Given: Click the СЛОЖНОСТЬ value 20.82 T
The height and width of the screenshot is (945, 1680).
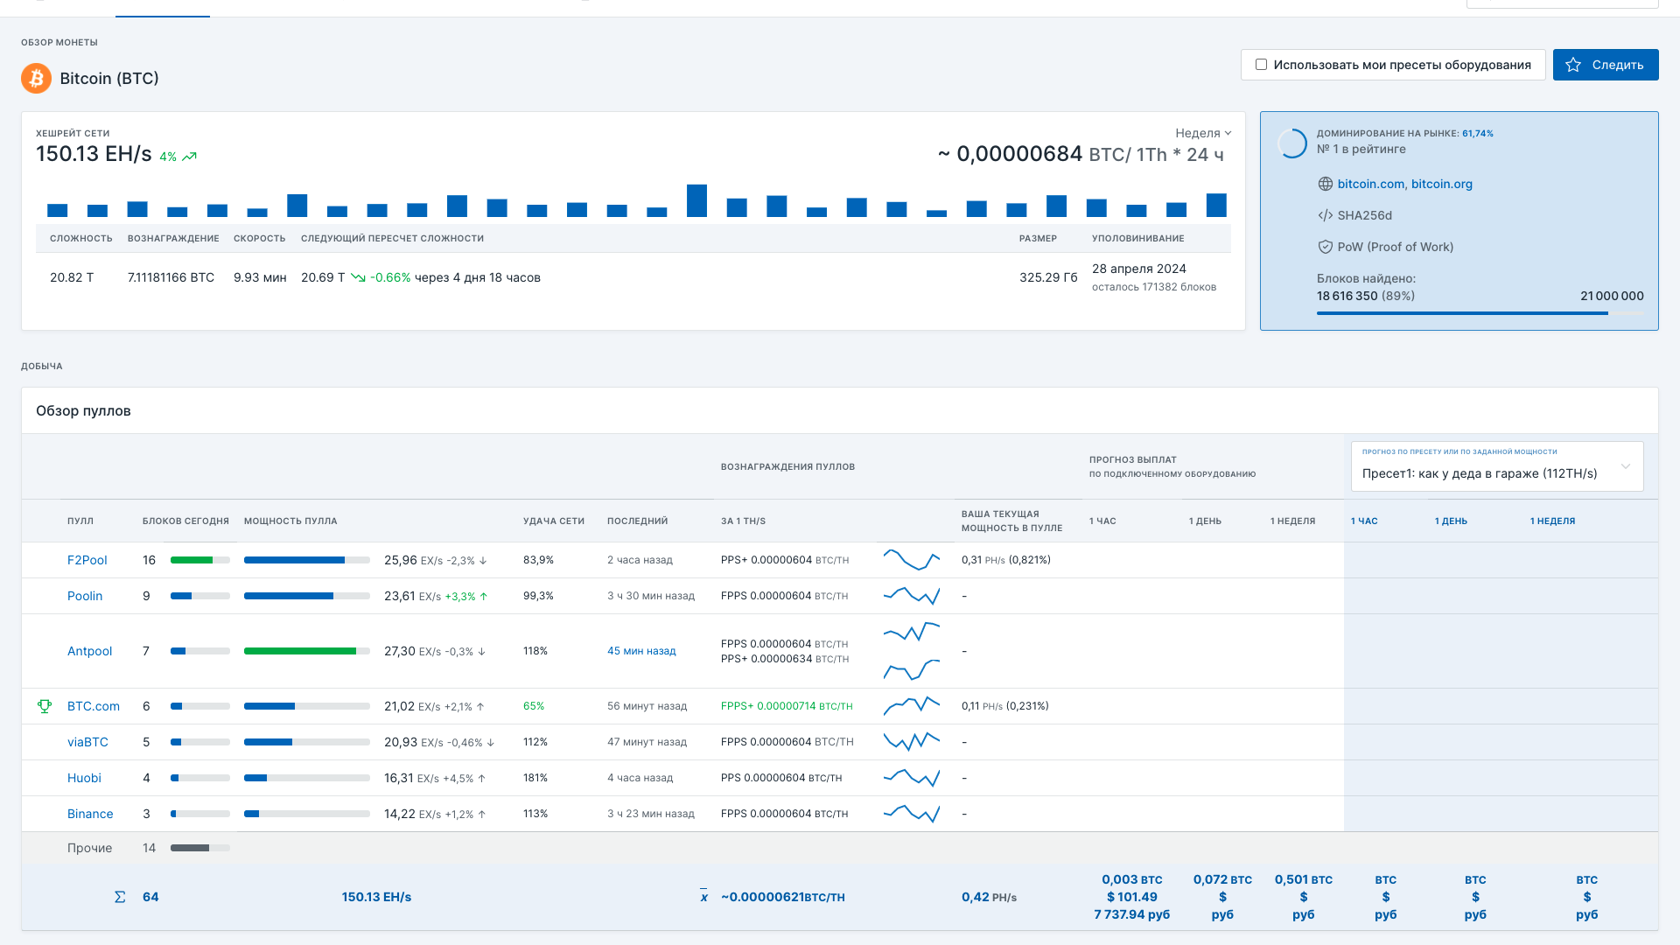Looking at the screenshot, I should [x=72, y=277].
